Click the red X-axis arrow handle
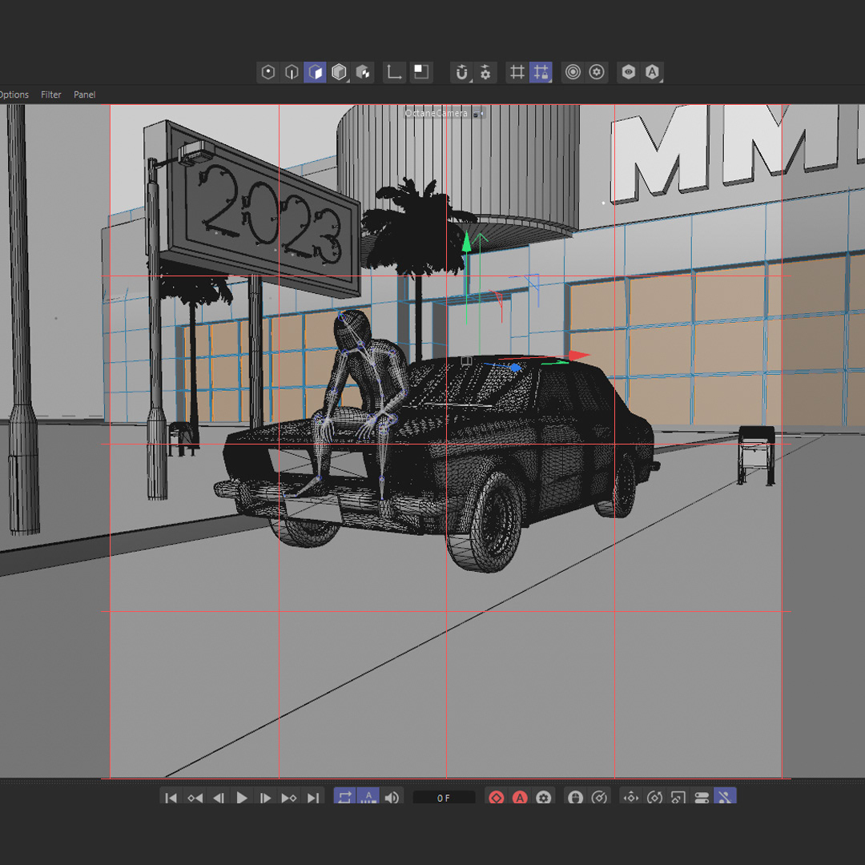This screenshot has height=865, width=865. (579, 356)
